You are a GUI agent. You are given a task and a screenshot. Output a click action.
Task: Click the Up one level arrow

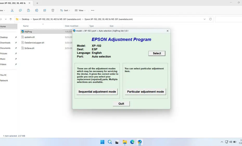11,19
